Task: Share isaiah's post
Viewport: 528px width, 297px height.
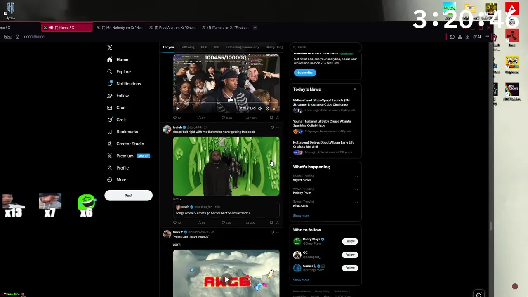Action: (278, 223)
